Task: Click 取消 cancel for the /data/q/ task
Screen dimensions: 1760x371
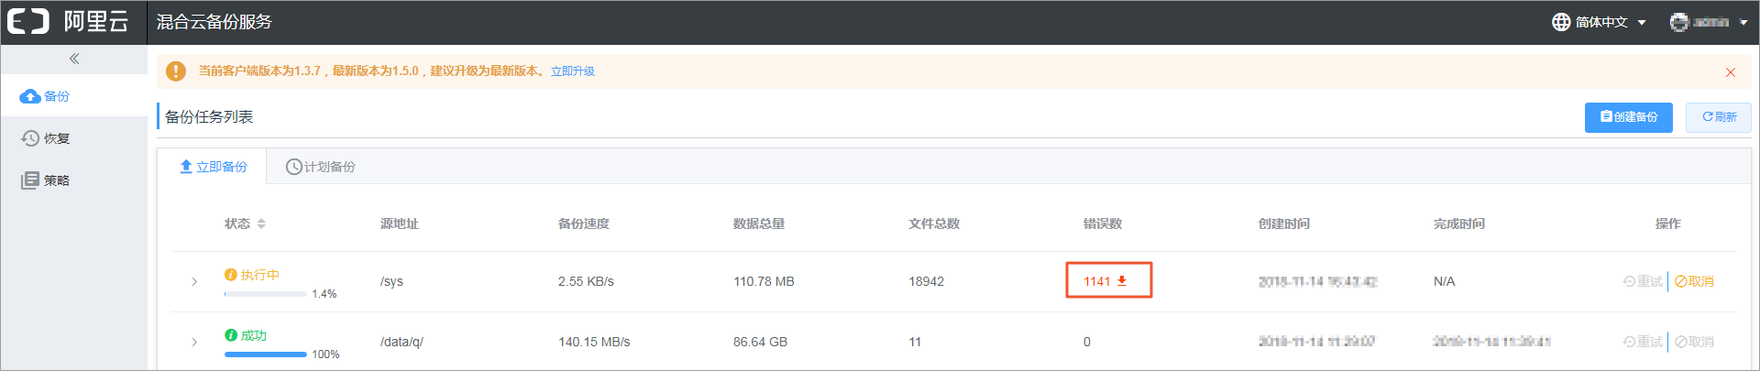Action: tap(1694, 342)
